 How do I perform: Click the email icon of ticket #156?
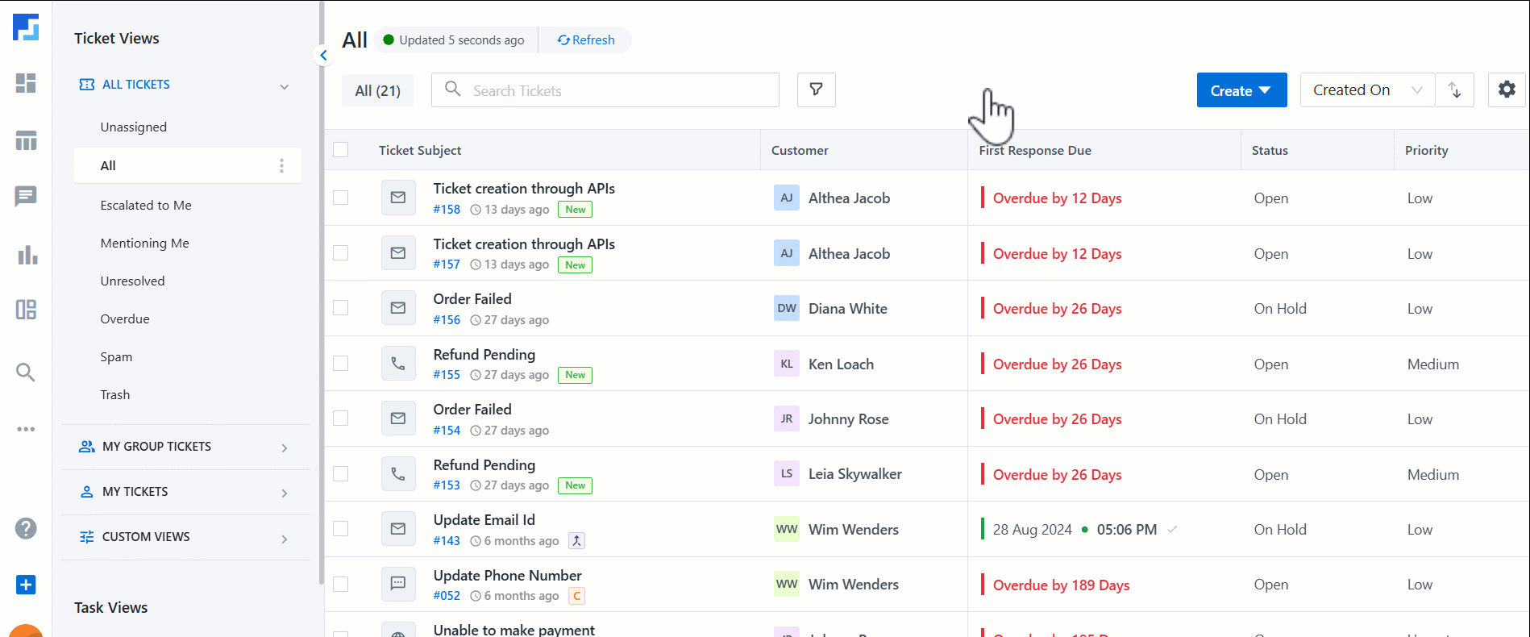tap(398, 307)
